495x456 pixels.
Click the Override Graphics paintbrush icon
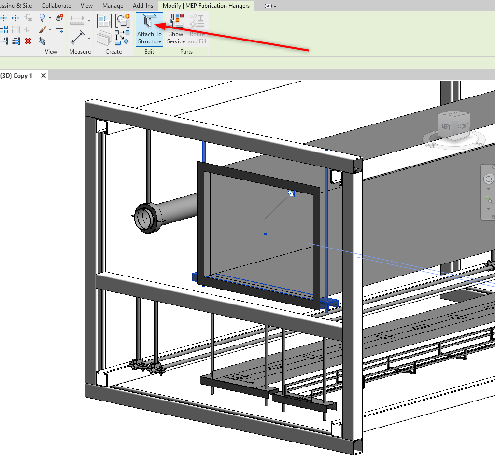[x=42, y=29]
